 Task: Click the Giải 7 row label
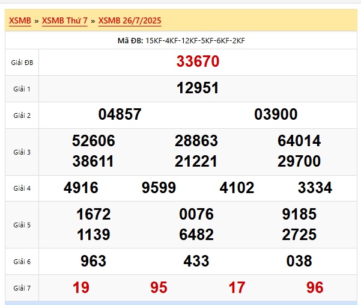(x=22, y=288)
